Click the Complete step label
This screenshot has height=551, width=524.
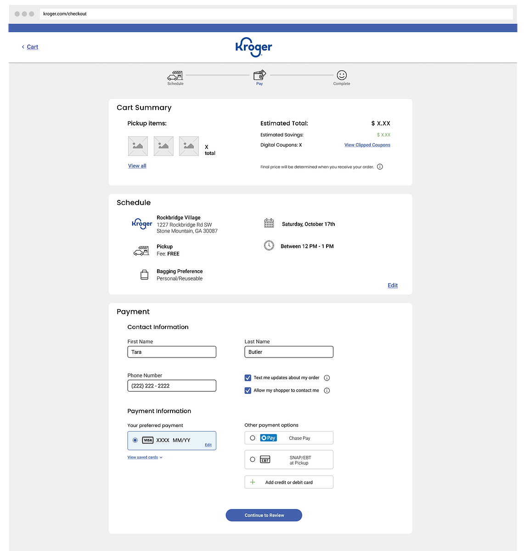tap(342, 84)
